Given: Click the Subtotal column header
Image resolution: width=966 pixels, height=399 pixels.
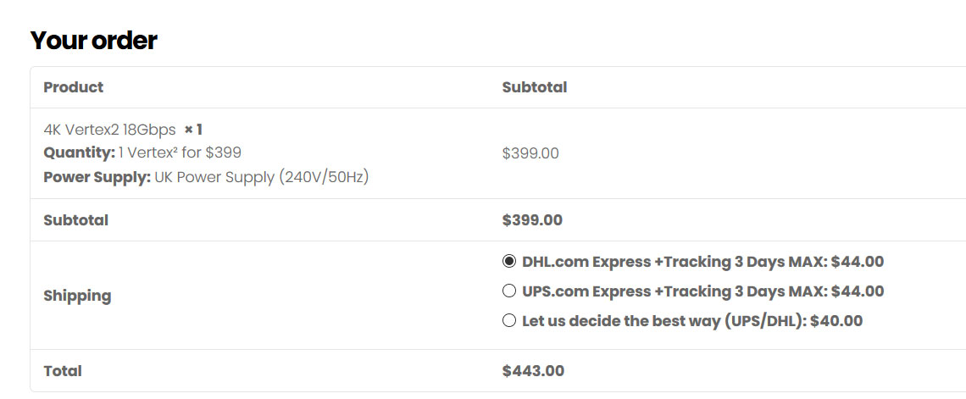Looking at the screenshot, I should pos(535,87).
